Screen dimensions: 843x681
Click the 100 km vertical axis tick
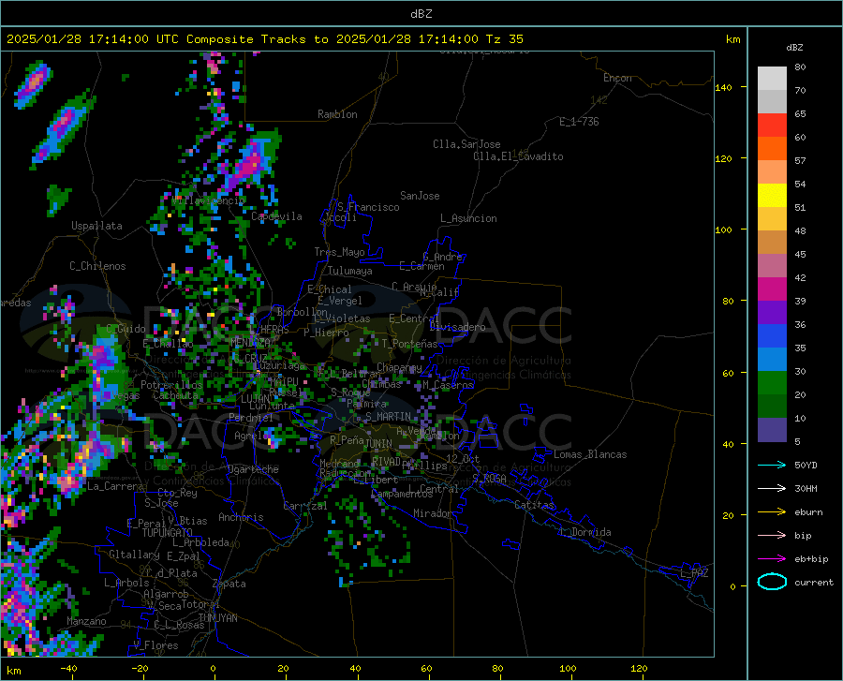(x=723, y=229)
